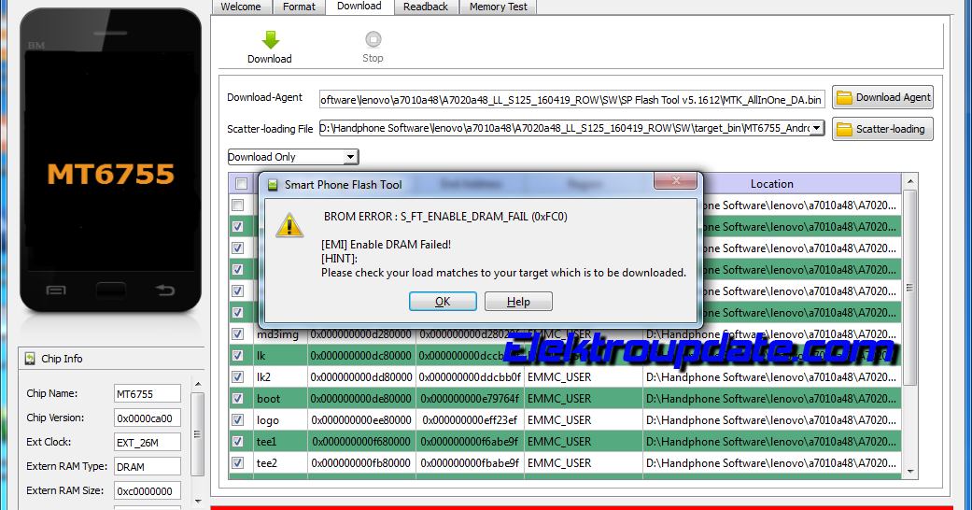Uncheck the tee2 partition checkbox
Image resolution: width=972 pixels, height=510 pixels.
[x=237, y=463]
